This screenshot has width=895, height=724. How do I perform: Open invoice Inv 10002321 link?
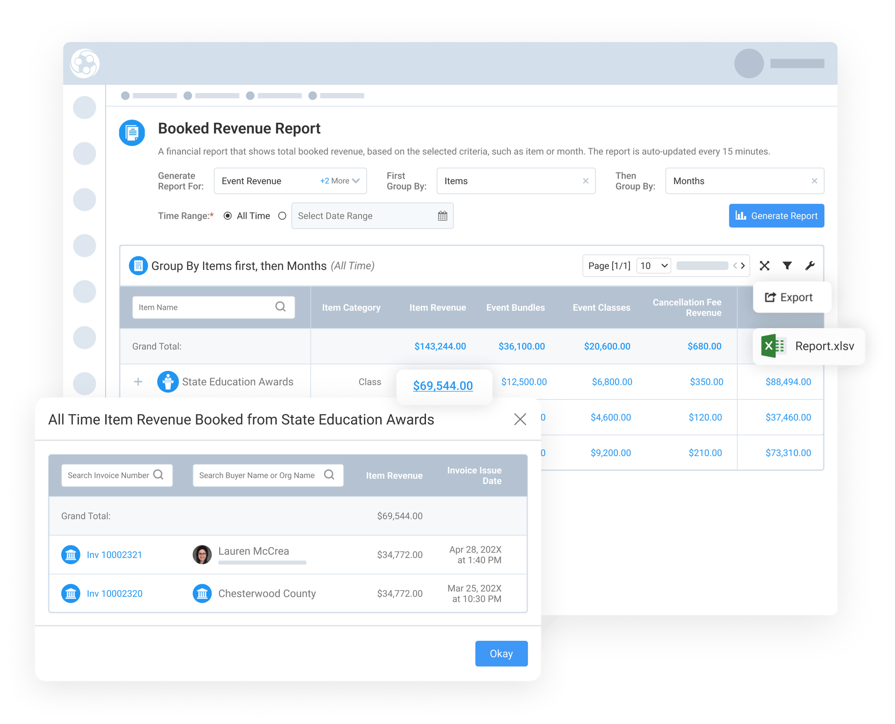coord(115,554)
